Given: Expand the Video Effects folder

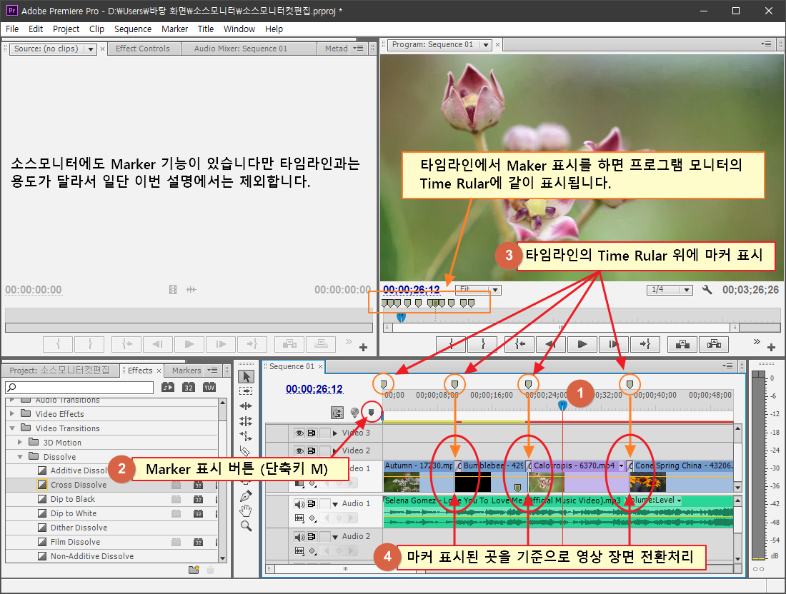Looking at the screenshot, I should 12,413.
